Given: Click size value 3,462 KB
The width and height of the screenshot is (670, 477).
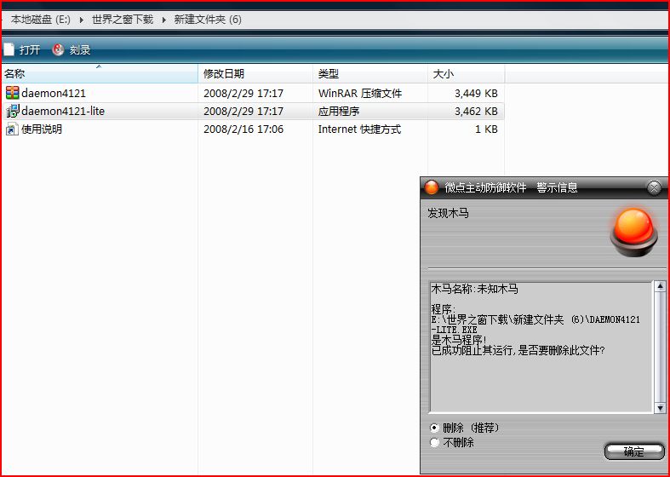Looking at the screenshot, I should (476, 111).
